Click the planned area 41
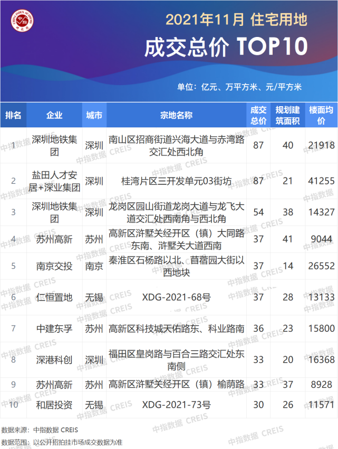The width and height of the screenshot is (338, 449). pos(288,239)
